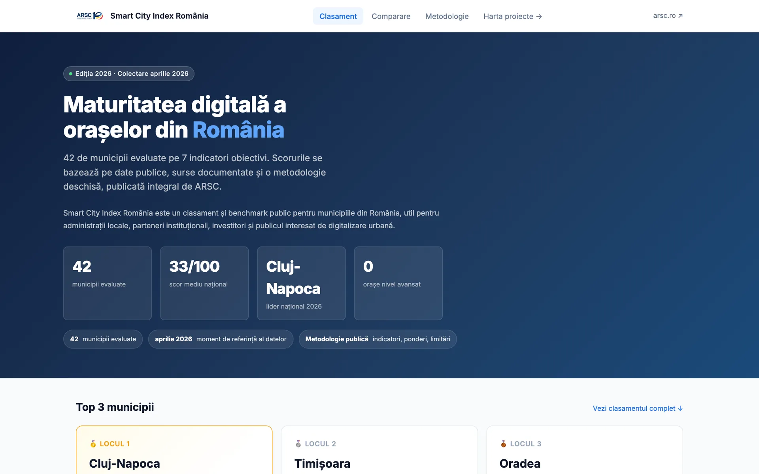Click the Cluj-Napoca lider național 2026 card

tap(301, 283)
